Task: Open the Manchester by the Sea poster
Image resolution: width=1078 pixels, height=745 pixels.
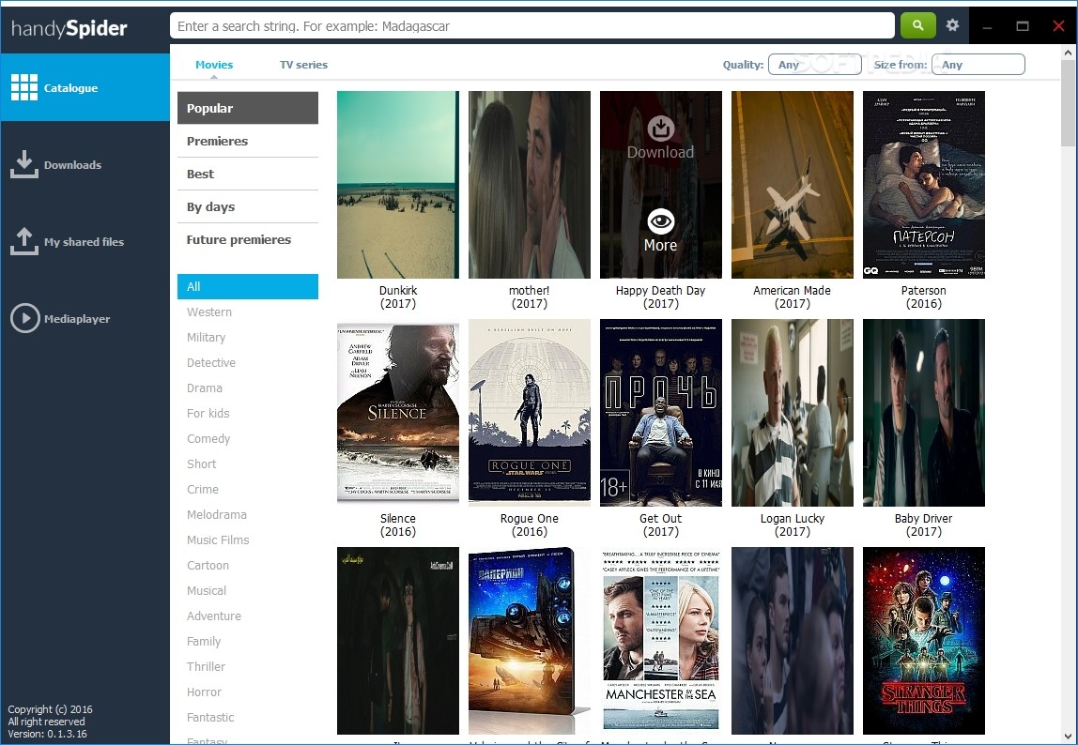Action: tap(661, 641)
